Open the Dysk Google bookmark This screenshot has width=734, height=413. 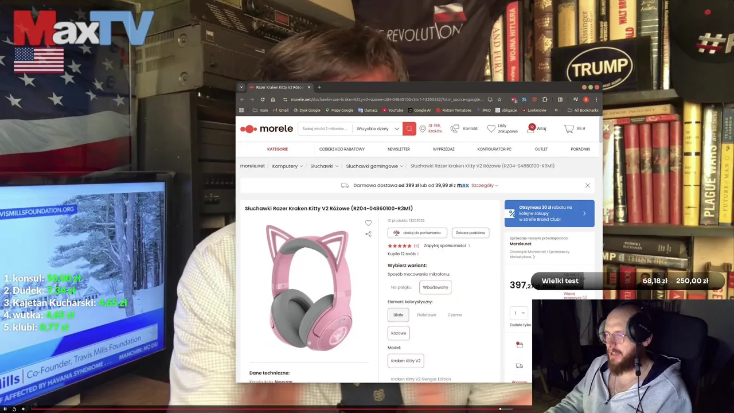click(x=307, y=110)
